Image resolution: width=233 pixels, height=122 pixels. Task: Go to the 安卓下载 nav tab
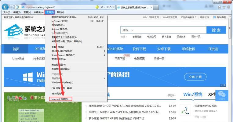pos(164,49)
